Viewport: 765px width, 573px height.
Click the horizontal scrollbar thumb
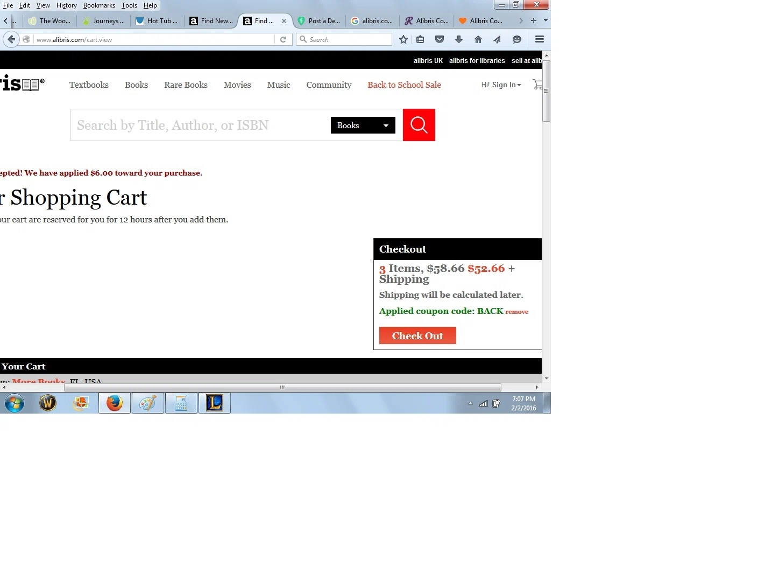click(x=282, y=387)
